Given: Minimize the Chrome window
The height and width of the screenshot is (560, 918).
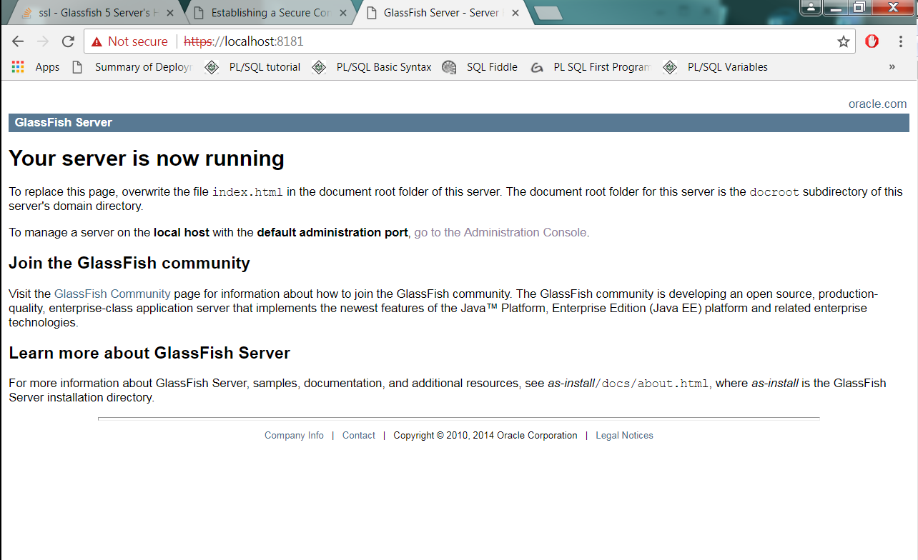Looking at the screenshot, I should point(835,7).
